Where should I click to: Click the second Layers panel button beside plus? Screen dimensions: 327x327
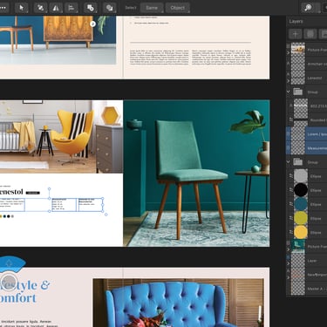(310, 34)
